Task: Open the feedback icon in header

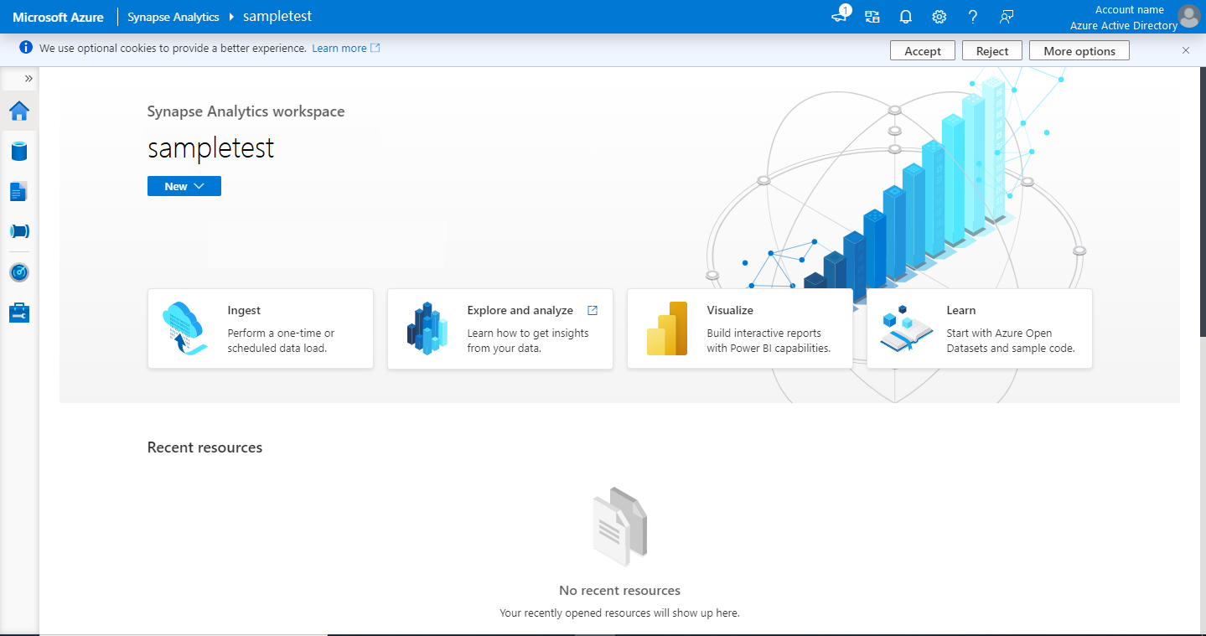Action: pos(1007,17)
